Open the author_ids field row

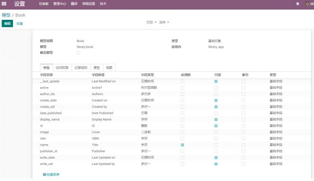click(171, 94)
